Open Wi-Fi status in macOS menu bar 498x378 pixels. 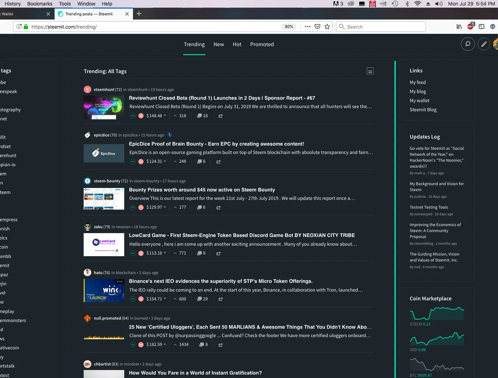coord(417,4)
